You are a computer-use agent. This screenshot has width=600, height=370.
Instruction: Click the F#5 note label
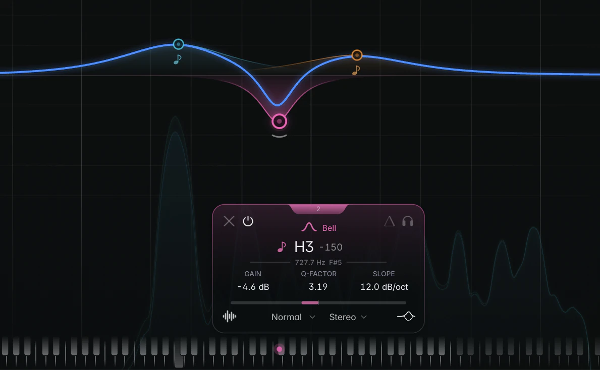(335, 263)
